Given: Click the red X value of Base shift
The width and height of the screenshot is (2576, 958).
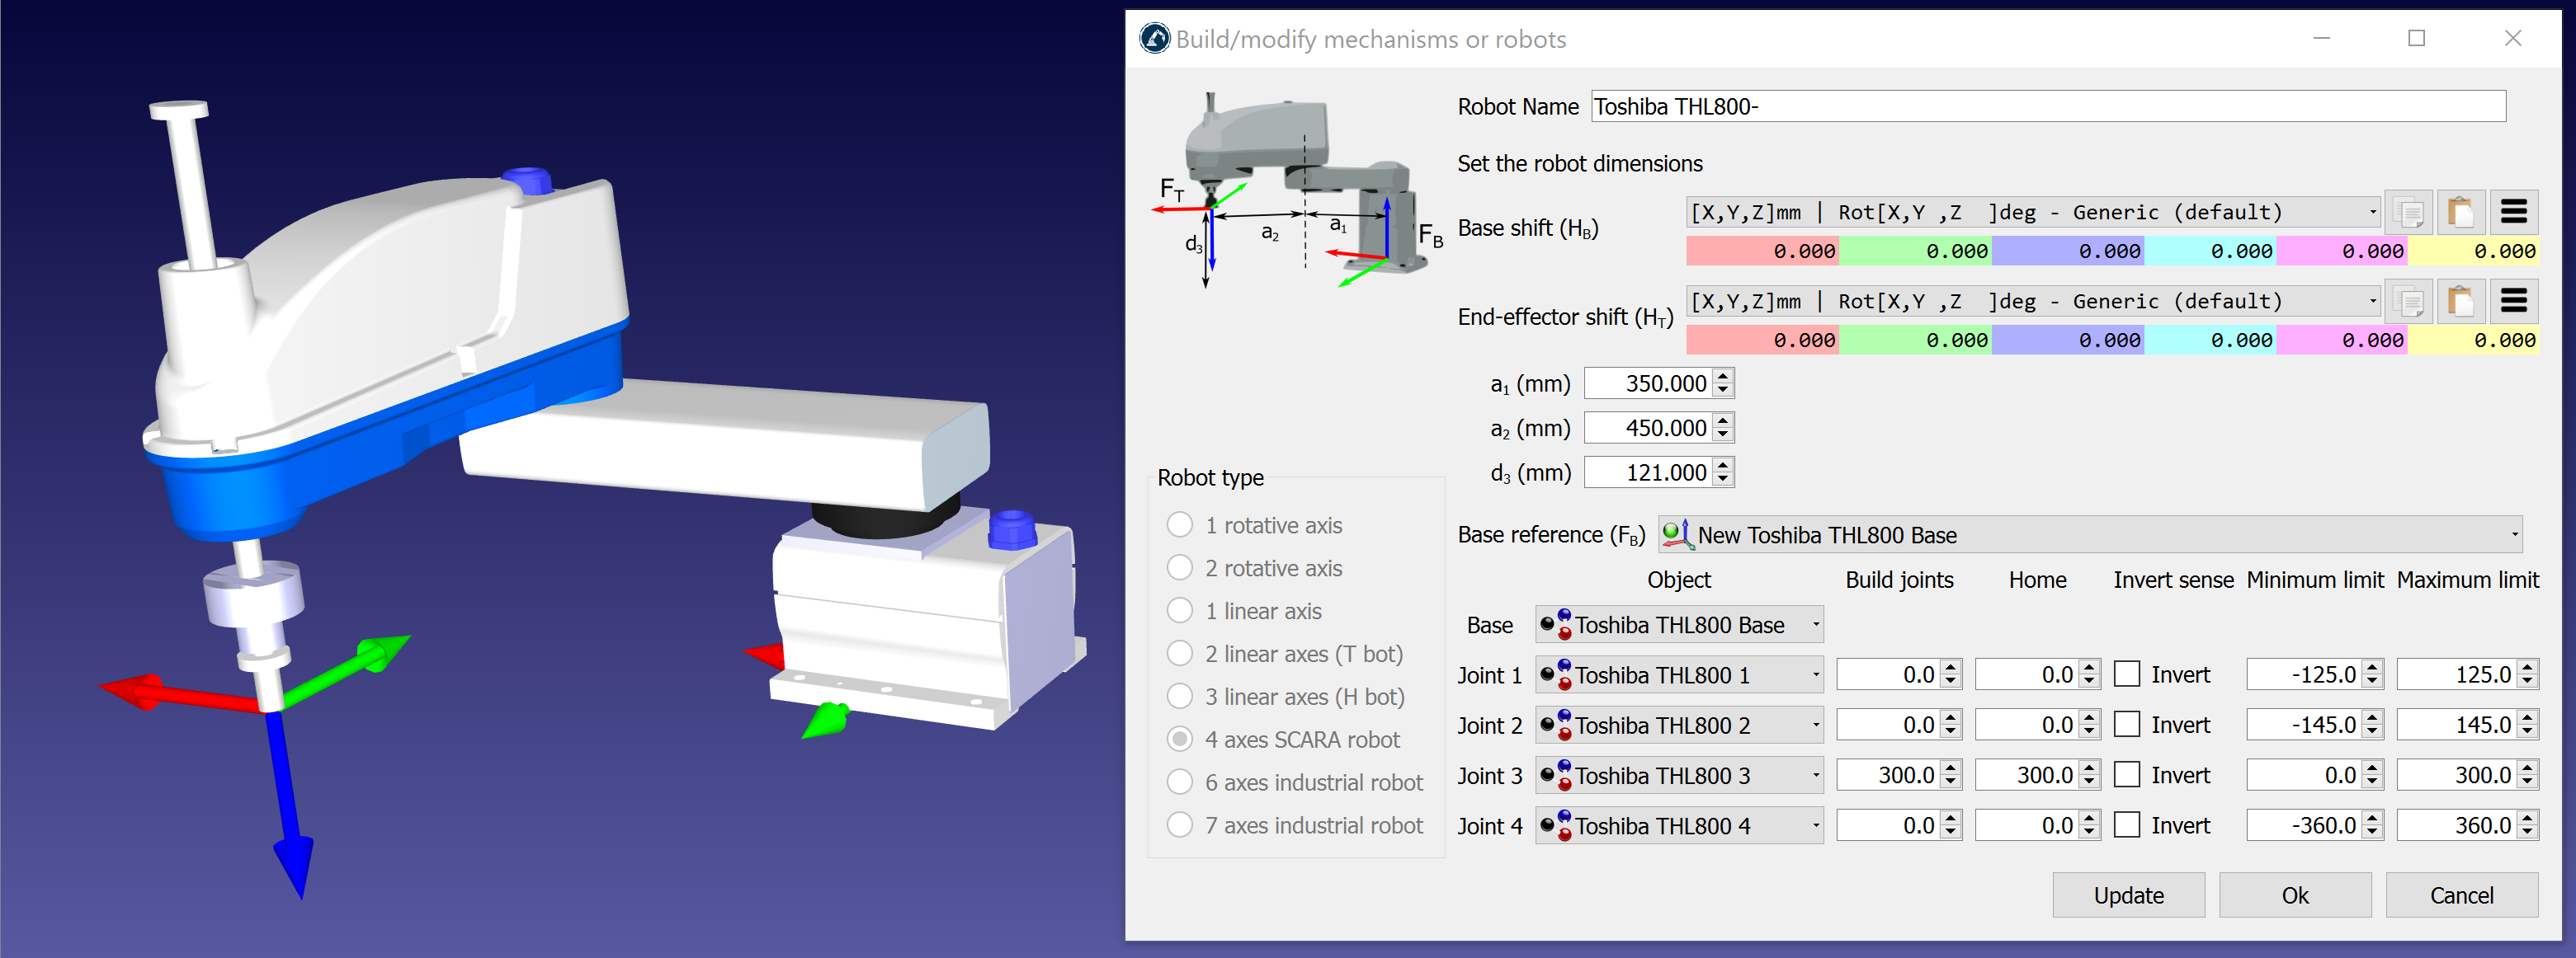Looking at the screenshot, I should point(1763,251).
